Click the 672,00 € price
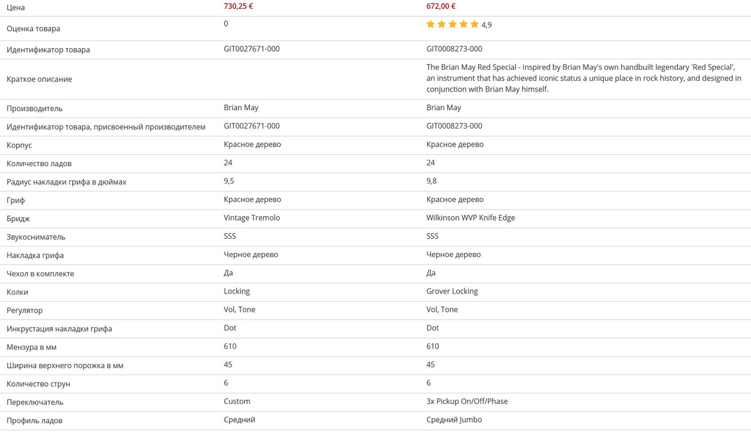This screenshot has height=432, width=751. tap(441, 6)
